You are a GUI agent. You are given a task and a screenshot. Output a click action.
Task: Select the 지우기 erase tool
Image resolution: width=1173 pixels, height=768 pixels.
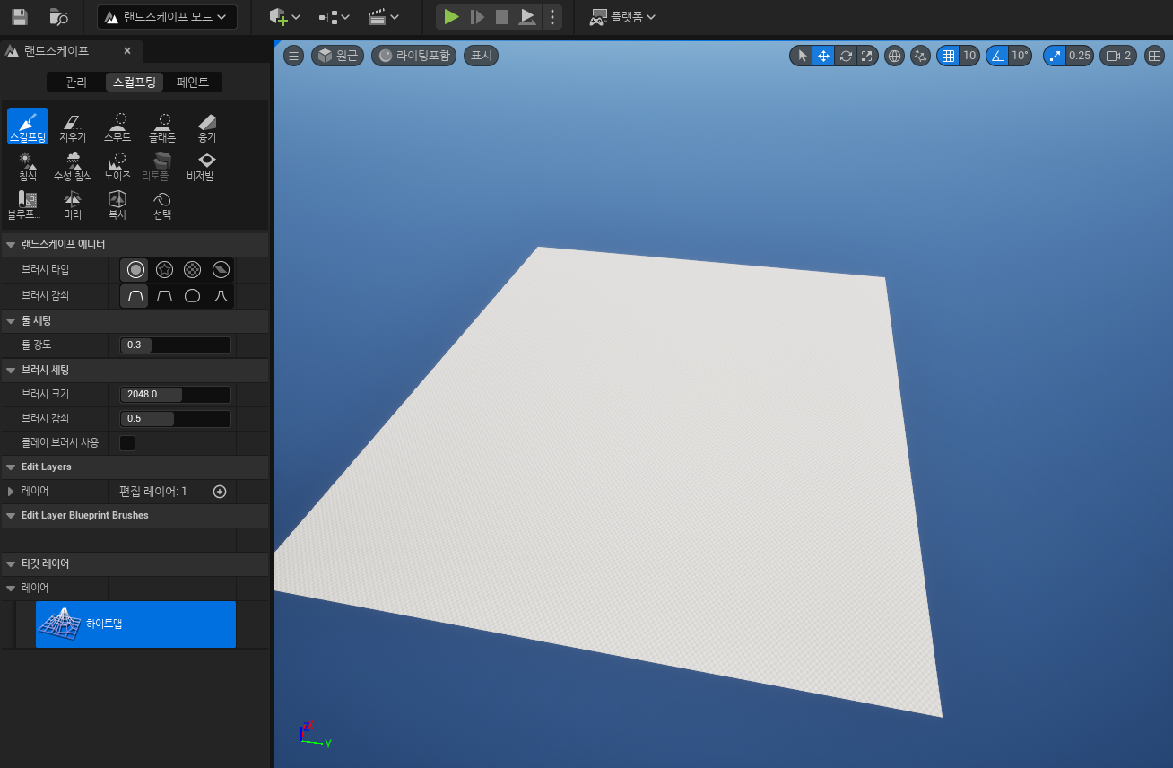click(x=73, y=127)
